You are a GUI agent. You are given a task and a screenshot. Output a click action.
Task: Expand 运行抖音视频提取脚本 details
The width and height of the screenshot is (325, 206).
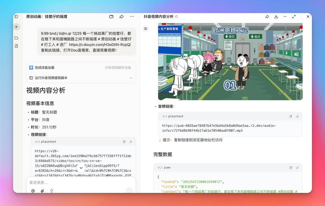coord(131,78)
